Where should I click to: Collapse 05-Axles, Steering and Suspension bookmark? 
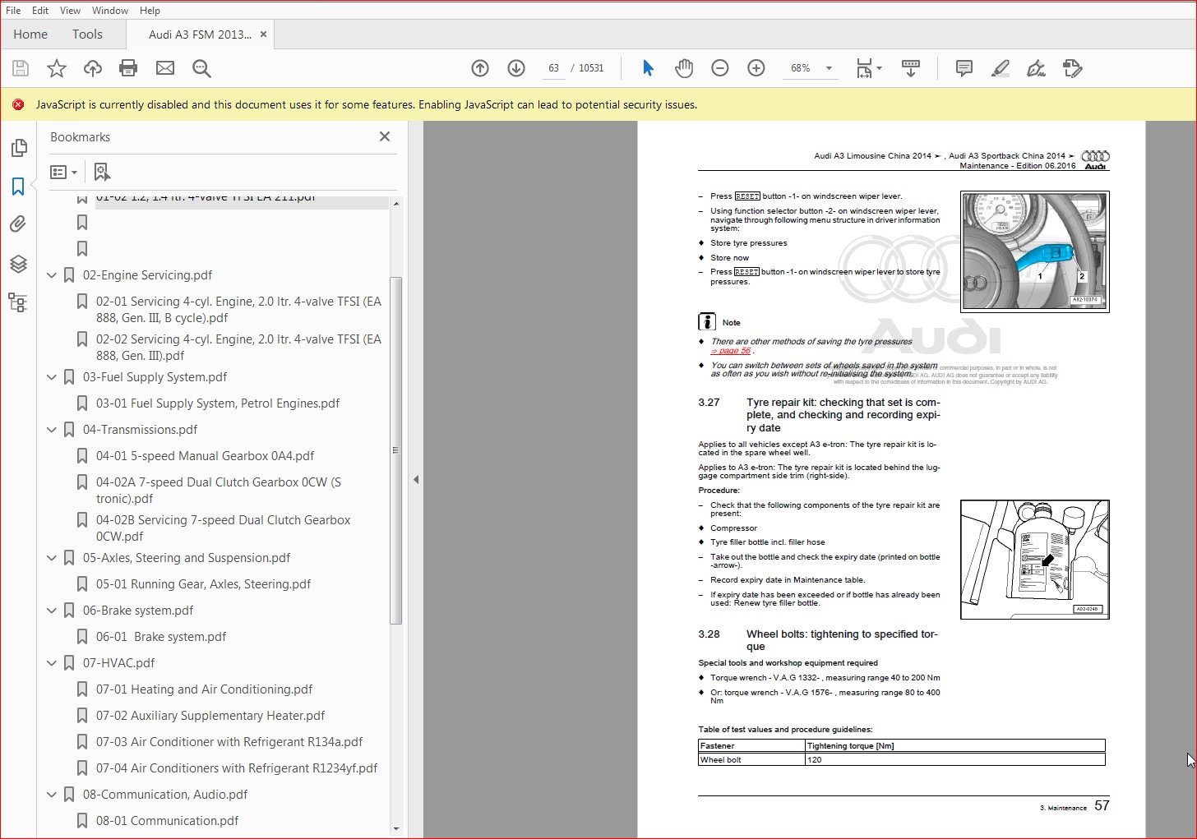52,558
